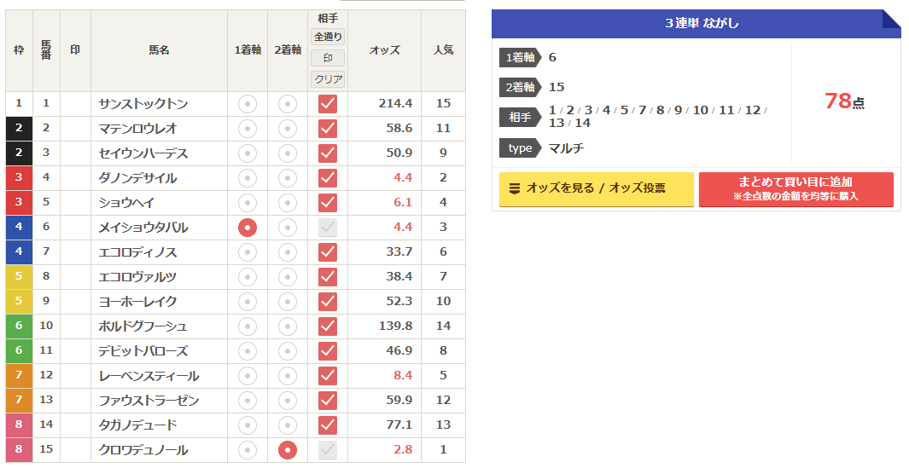The image size is (909, 468).
Task: Uncheck 相手 checkbox for ボルドグフーシュ
Action: point(328,326)
